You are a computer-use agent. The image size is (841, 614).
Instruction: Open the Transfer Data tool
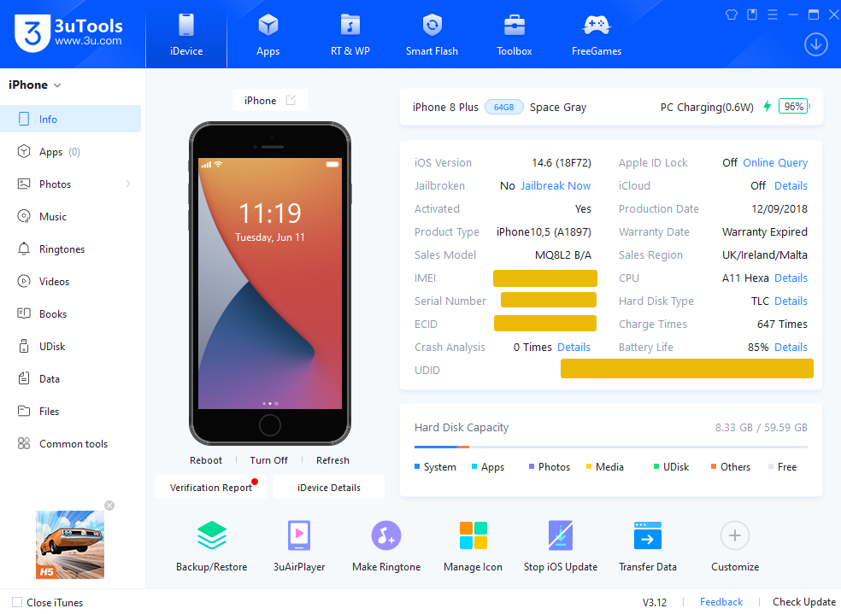click(x=647, y=546)
